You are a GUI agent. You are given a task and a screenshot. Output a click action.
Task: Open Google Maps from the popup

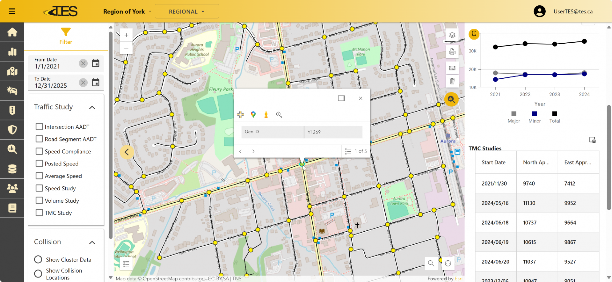point(253,115)
